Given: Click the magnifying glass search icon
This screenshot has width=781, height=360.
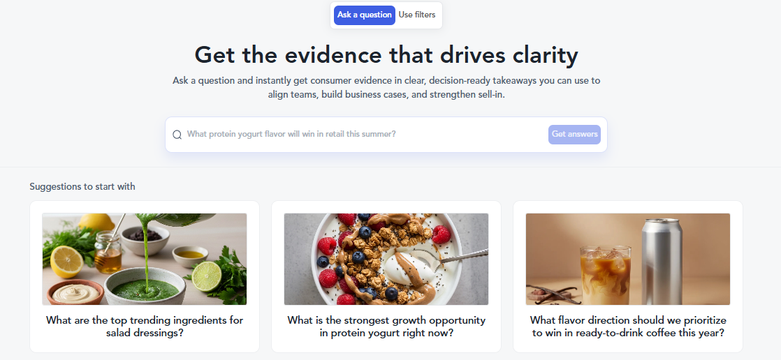Looking at the screenshot, I should [x=177, y=135].
